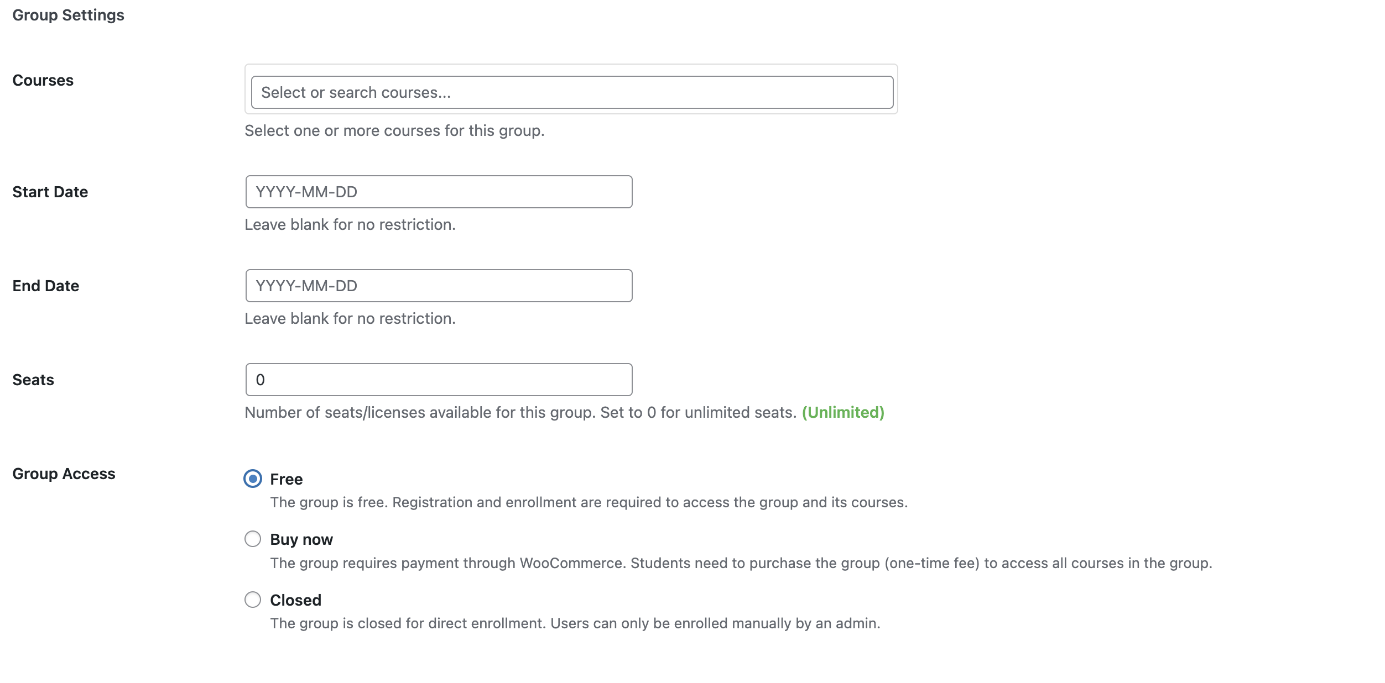Click the Buy now bold label text
Screen dimensions: 1385x683
(301, 539)
